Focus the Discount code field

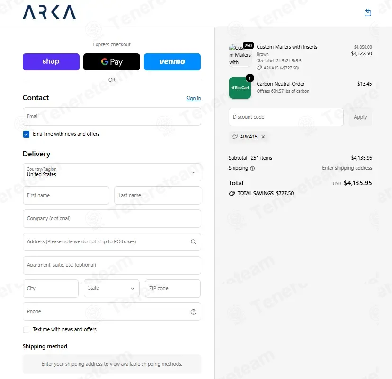(286, 117)
